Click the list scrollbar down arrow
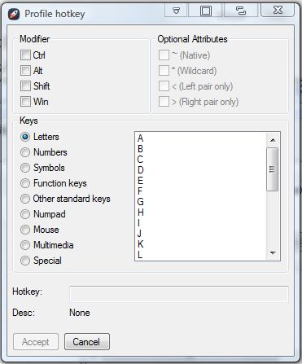 (x=273, y=253)
